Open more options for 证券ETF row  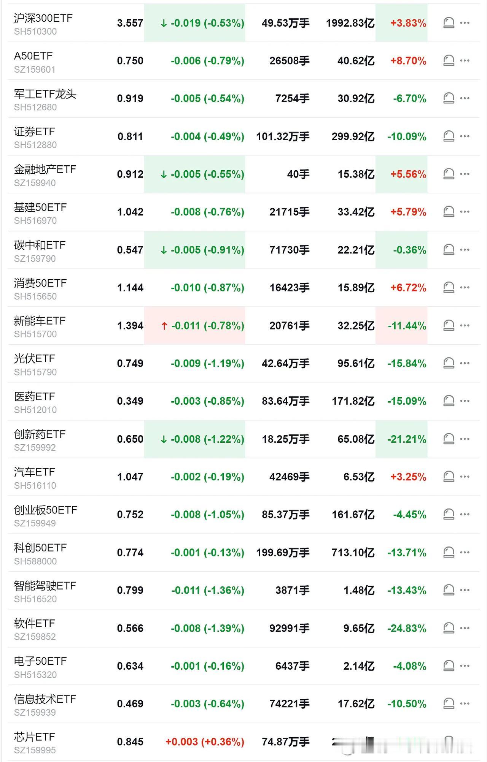(465, 136)
